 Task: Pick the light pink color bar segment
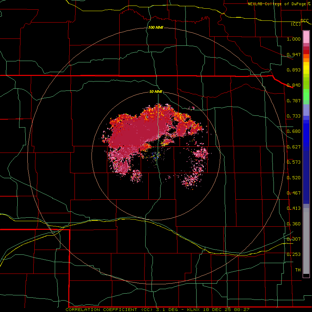(306, 37)
